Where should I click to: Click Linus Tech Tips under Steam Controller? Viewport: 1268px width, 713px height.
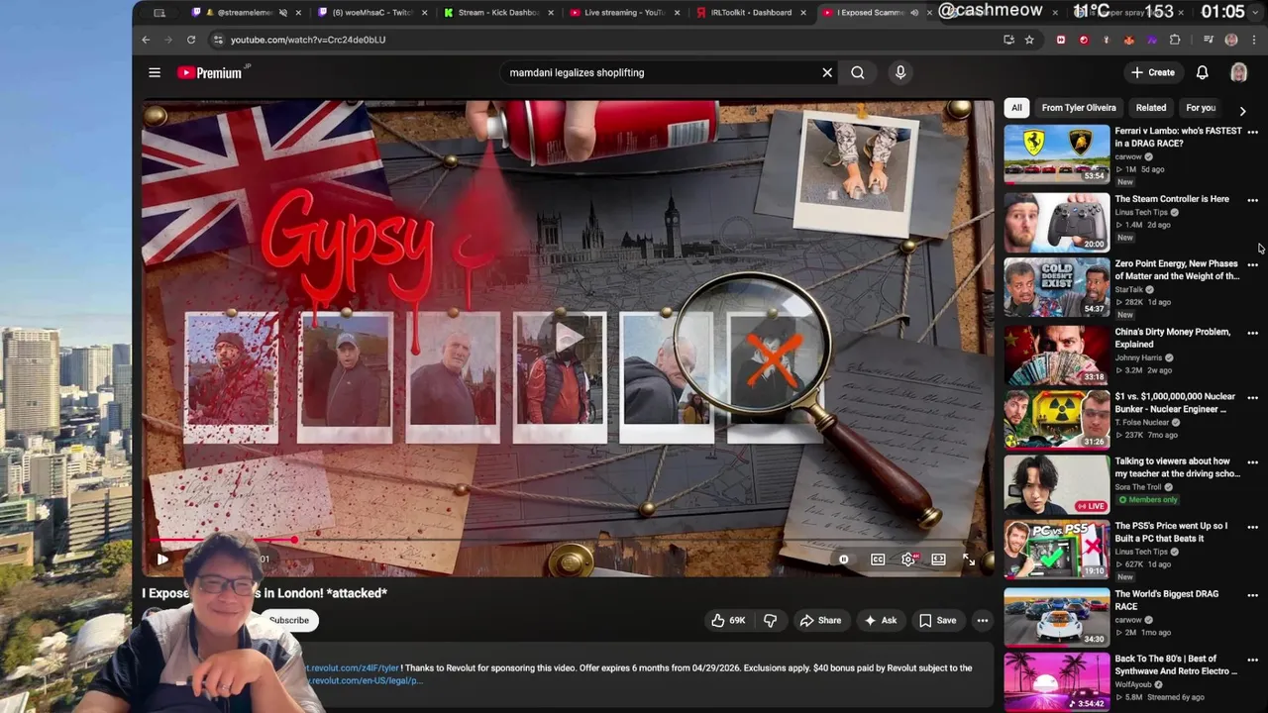(x=1141, y=212)
